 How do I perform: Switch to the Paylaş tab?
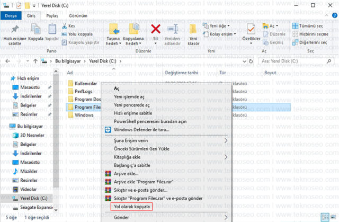click(52, 16)
